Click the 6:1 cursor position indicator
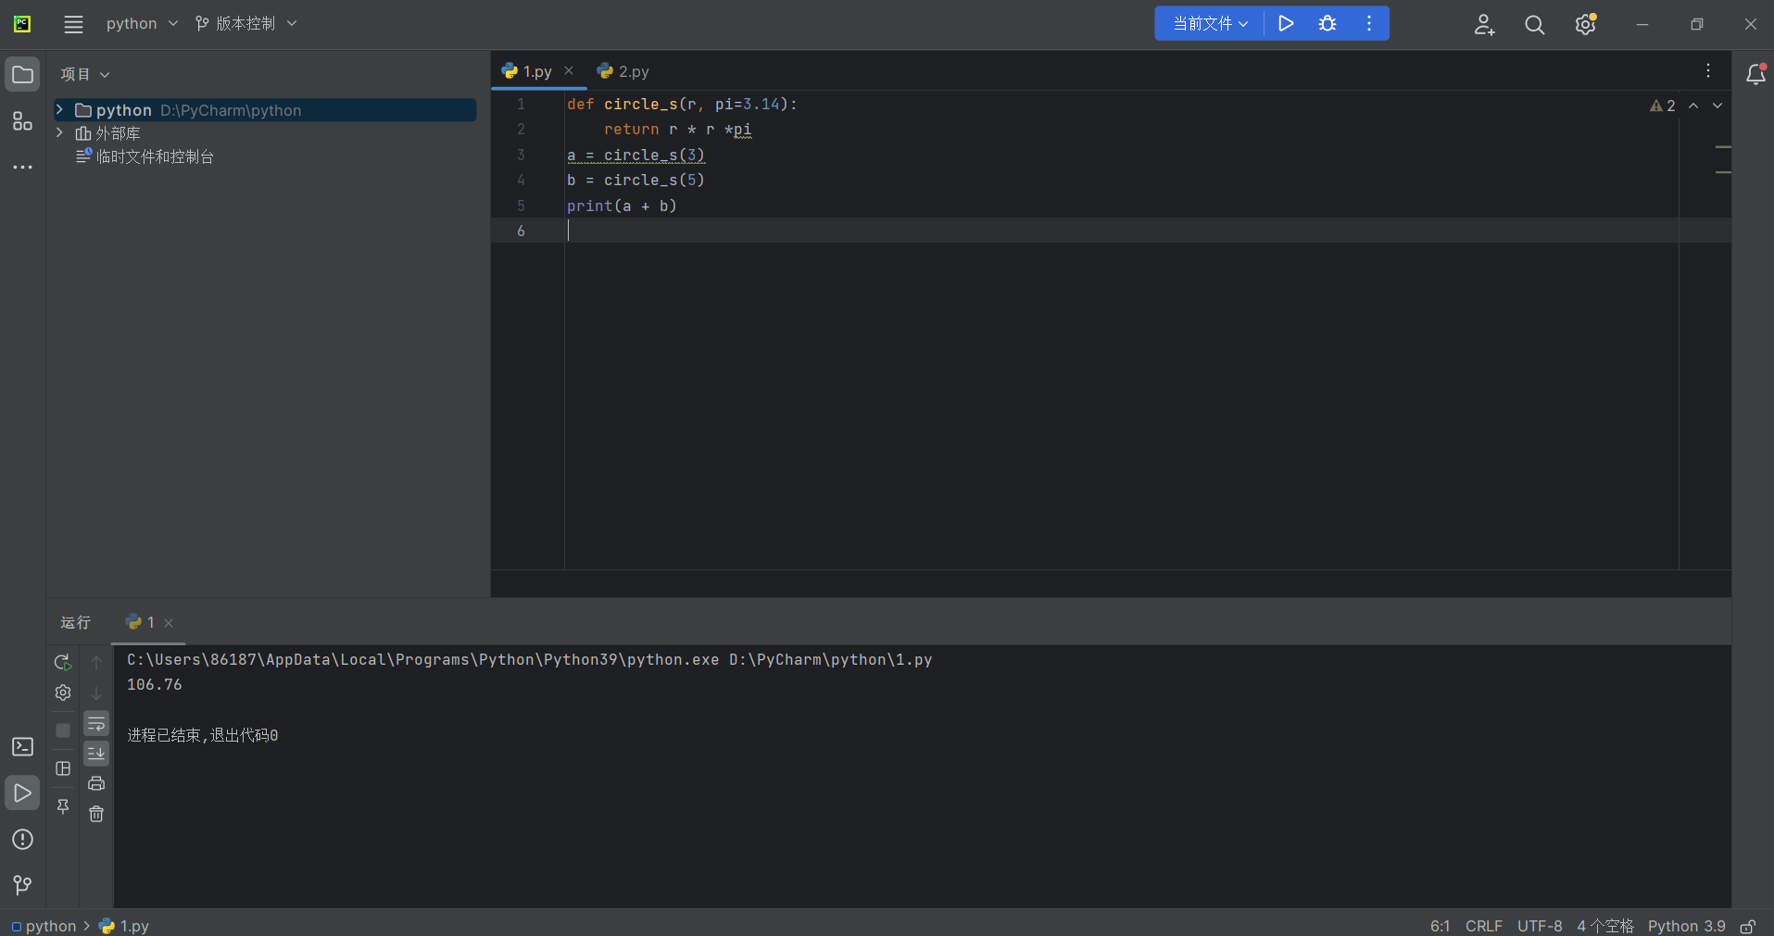This screenshot has width=1774, height=936. coord(1440,926)
